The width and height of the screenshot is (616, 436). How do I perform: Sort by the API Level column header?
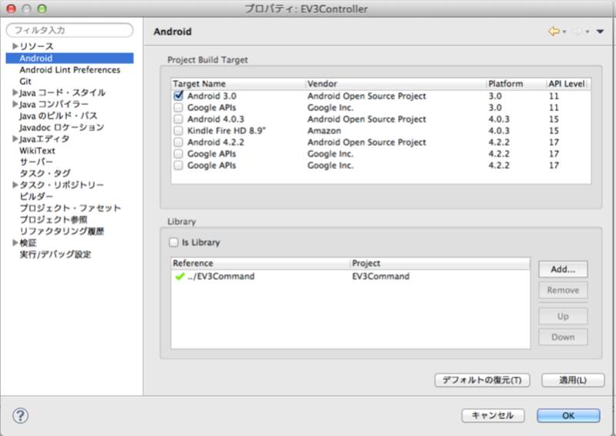tap(567, 83)
